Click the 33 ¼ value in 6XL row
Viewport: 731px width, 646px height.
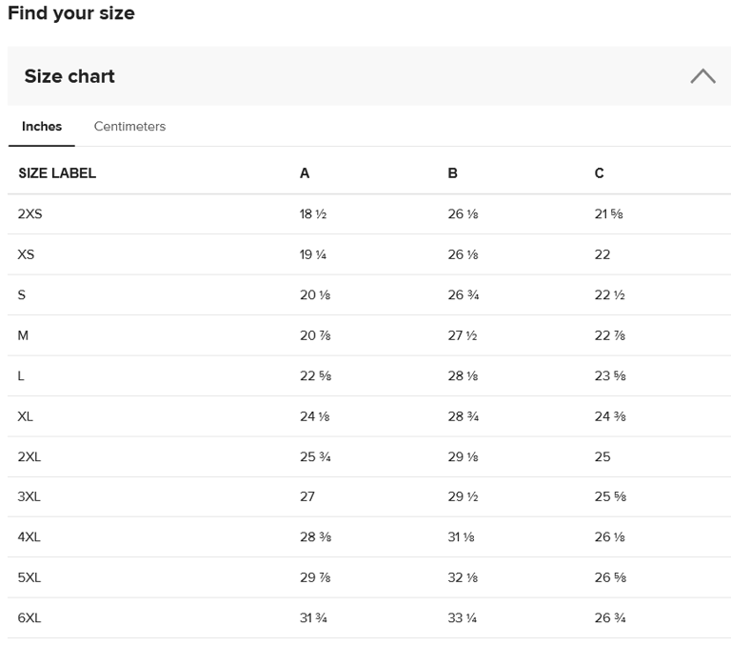[x=463, y=617]
